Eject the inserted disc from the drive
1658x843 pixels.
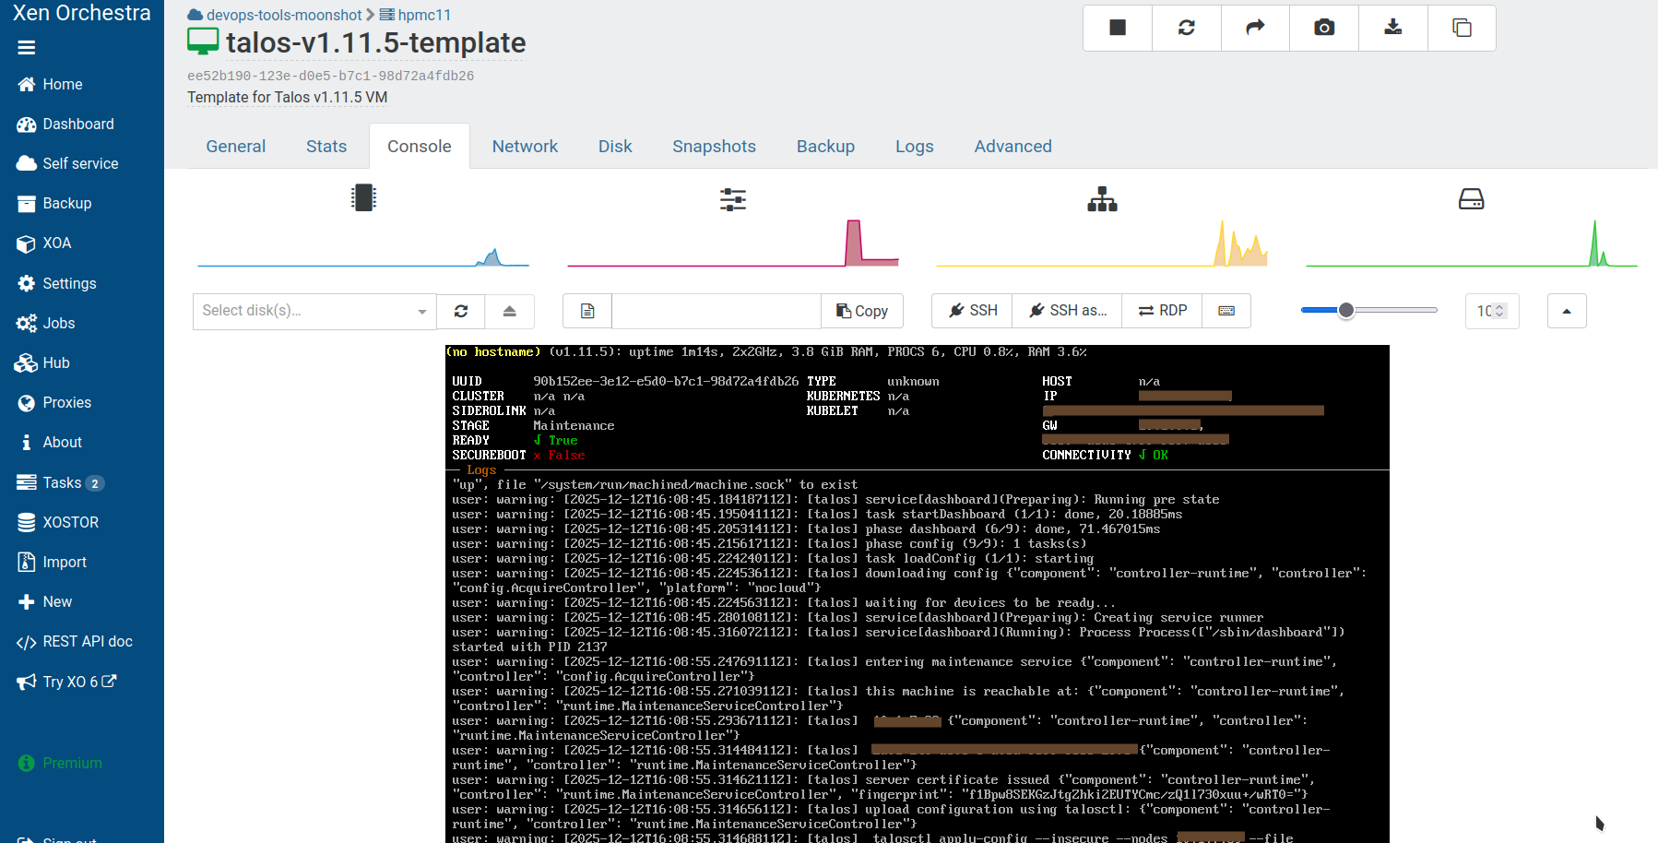point(510,311)
